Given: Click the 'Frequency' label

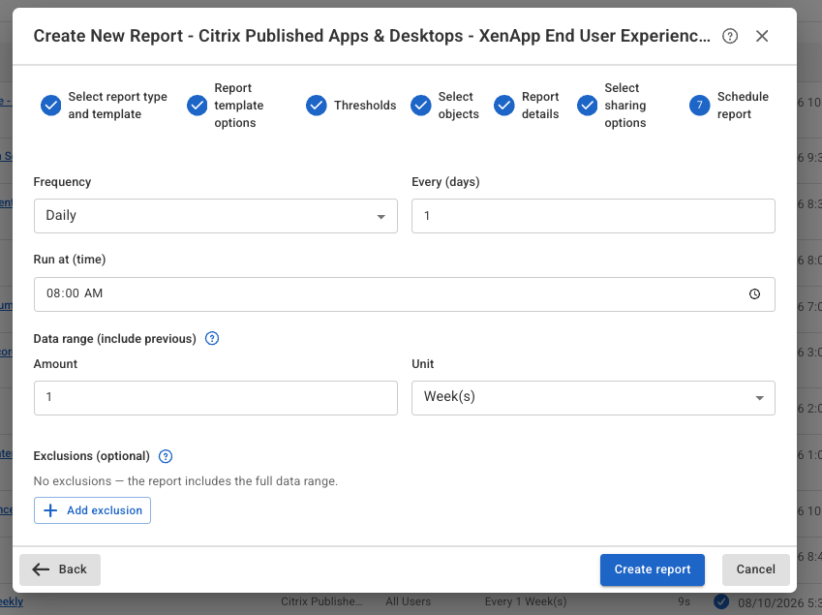Looking at the screenshot, I should (62, 182).
